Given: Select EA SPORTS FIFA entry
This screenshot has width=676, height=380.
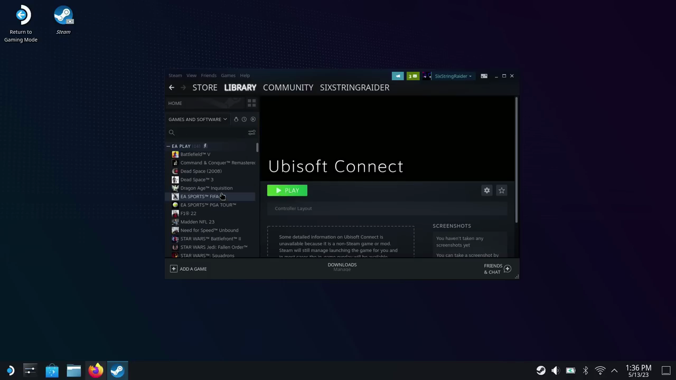Looking at the screenshot, I should pos(211,196).
